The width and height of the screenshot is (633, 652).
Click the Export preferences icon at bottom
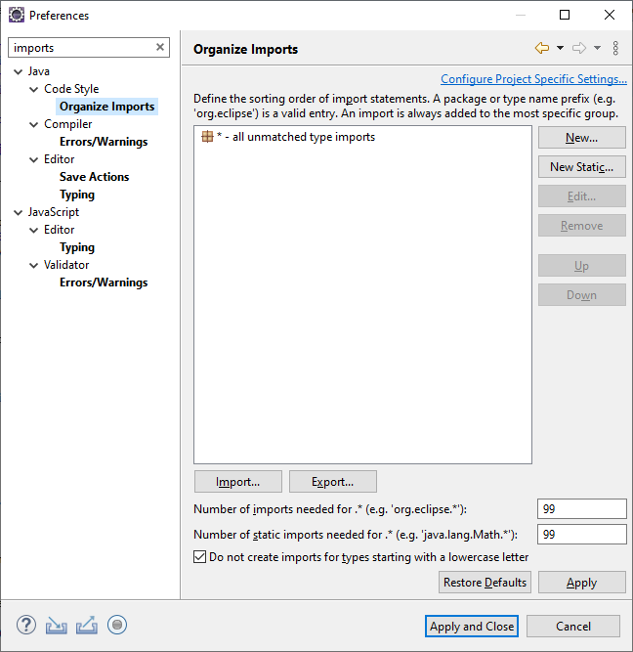point(86,625)
